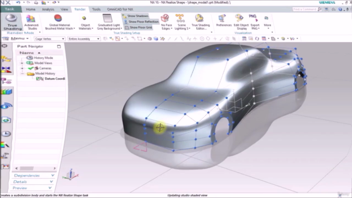Open Render Mode group launcher arrow
This screenshot has height=198, width=352.
point(40,32)
